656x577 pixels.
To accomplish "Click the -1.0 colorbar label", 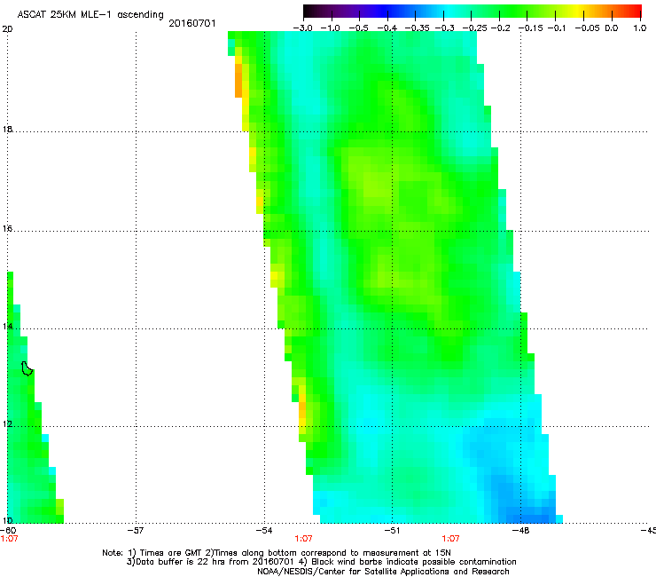I will click(x=330, y=28).
